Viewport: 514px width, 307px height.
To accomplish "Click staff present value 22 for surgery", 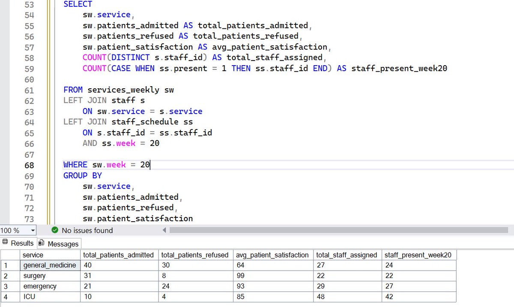I will tap(419, 276).
